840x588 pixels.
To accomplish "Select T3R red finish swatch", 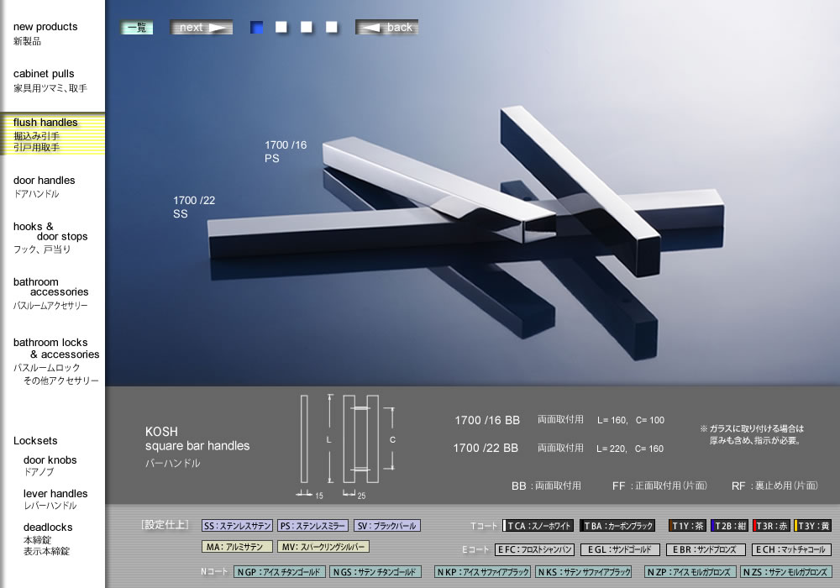I will (x=771, y=526).
